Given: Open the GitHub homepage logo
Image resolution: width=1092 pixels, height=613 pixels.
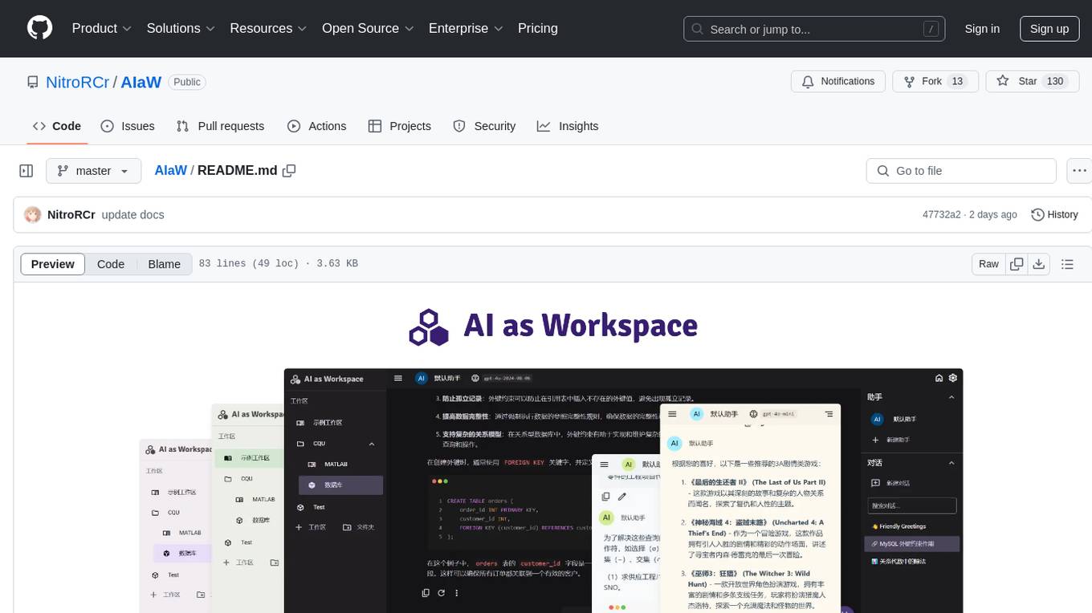Looking at the screenshot, I should (x=39, y=28).
